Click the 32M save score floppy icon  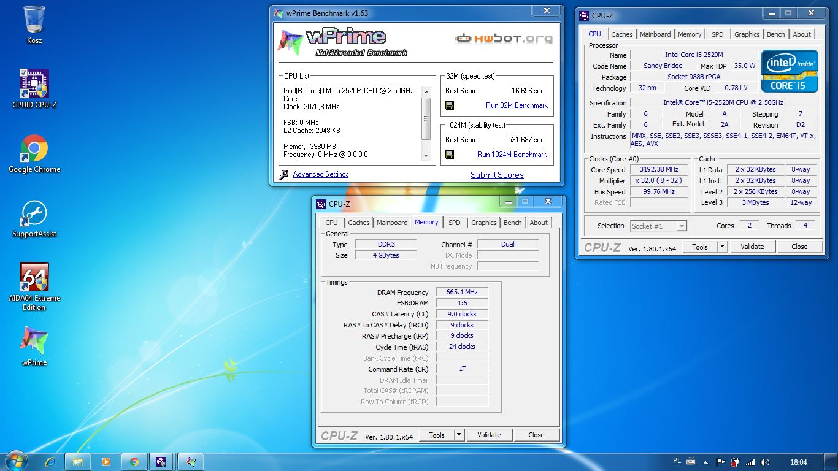[x=450, y=105]
